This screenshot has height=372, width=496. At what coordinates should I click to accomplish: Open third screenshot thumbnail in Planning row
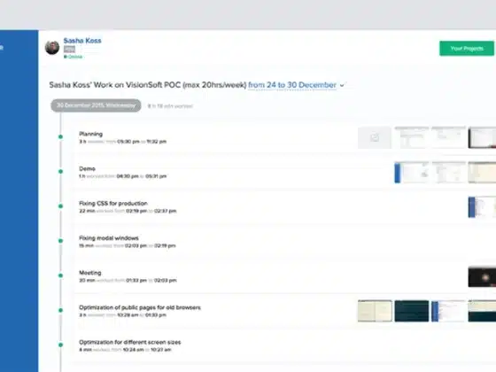pos(448,137)
